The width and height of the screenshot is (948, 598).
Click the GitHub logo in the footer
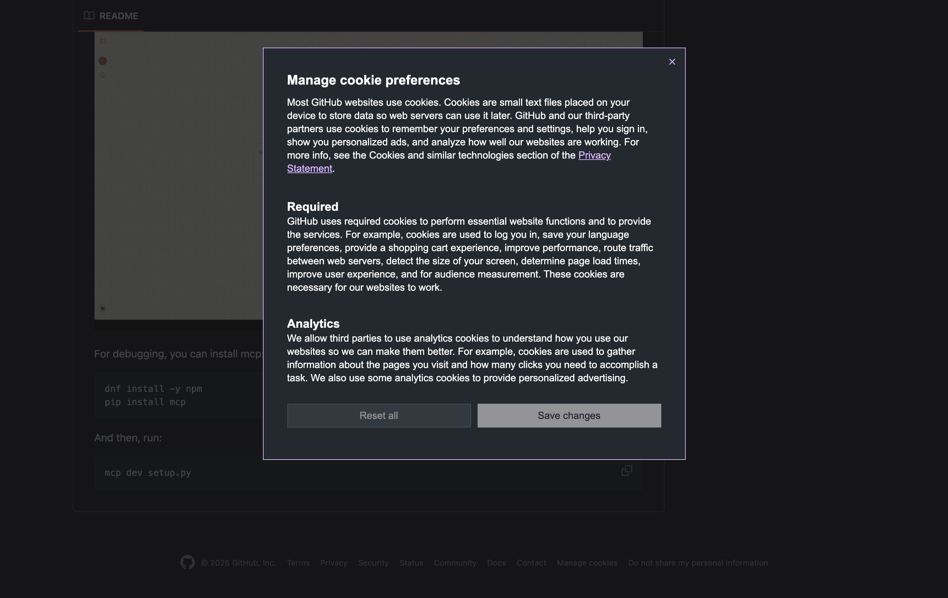pyautogui.click(x=187, y=562)
